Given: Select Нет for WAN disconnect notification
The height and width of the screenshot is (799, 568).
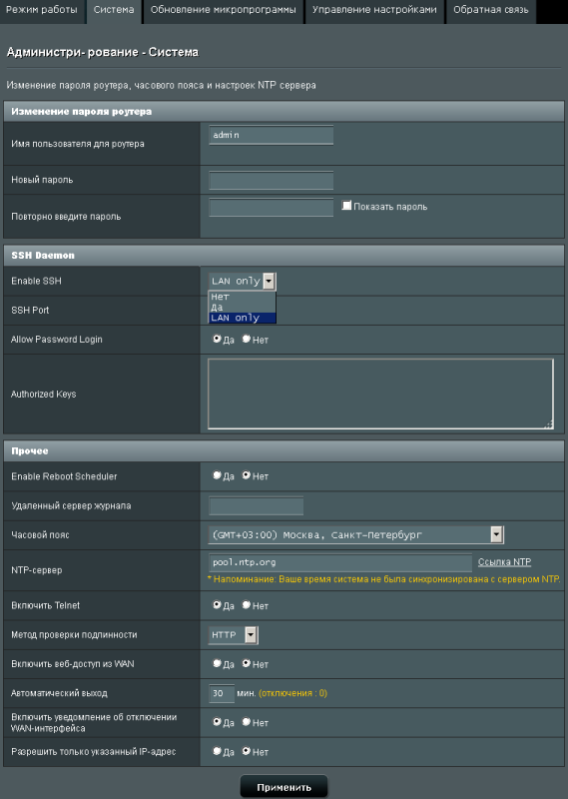Looking at the screenshot, I should click(246, 722).
